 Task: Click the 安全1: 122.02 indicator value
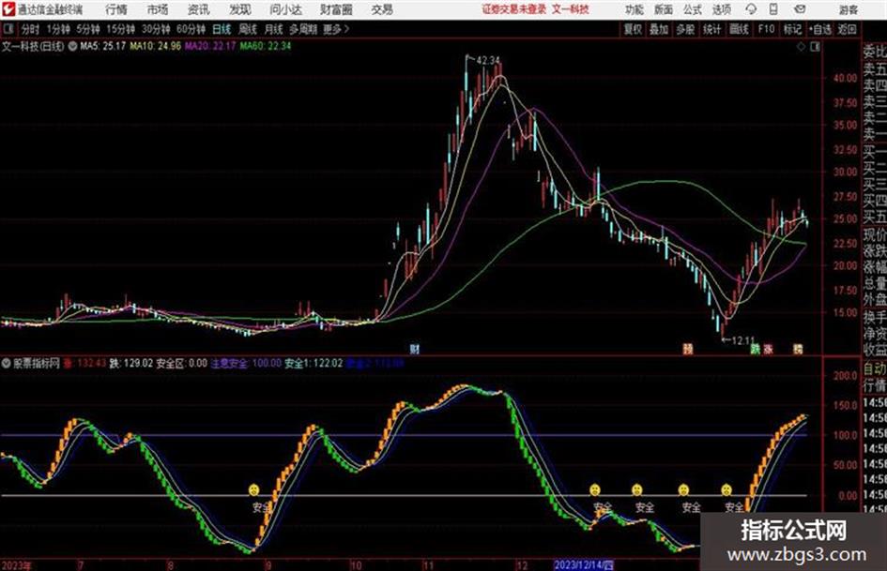pos(314,363)
